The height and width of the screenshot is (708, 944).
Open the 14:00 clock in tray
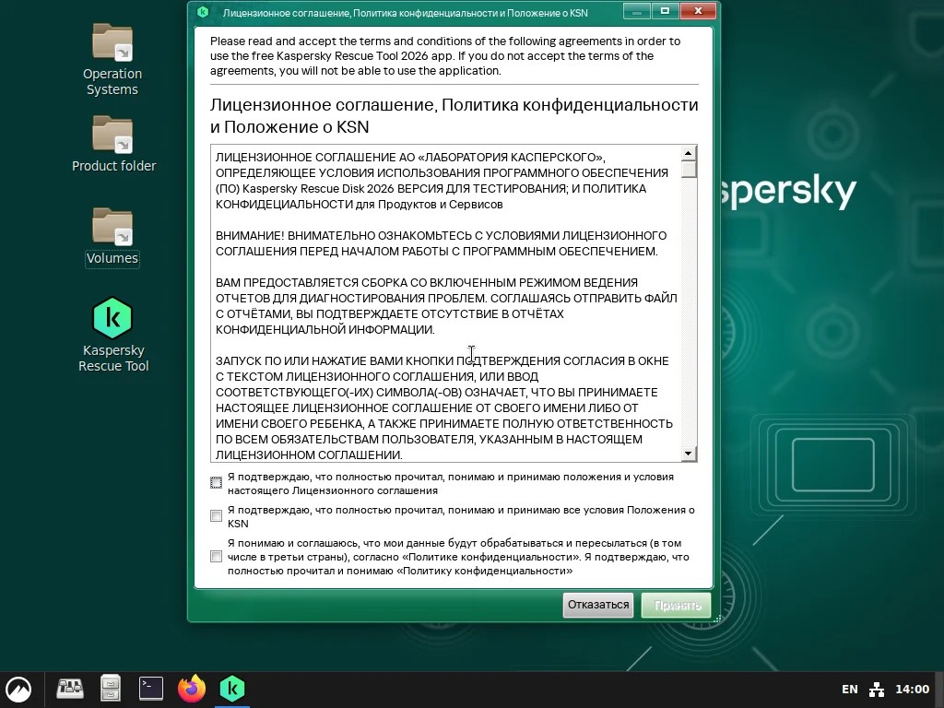[x=912, y=690]
